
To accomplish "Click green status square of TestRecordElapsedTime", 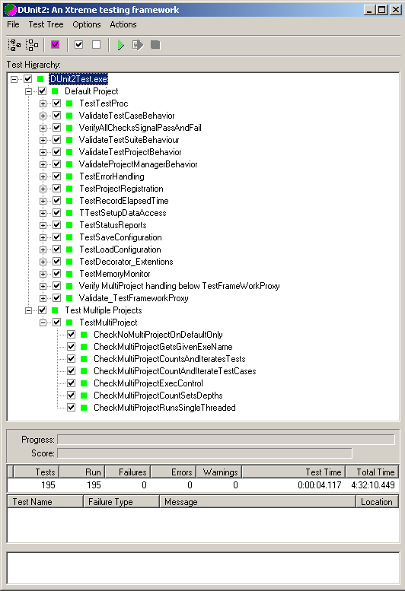I will pyautogui.click(x=69, y=201).
